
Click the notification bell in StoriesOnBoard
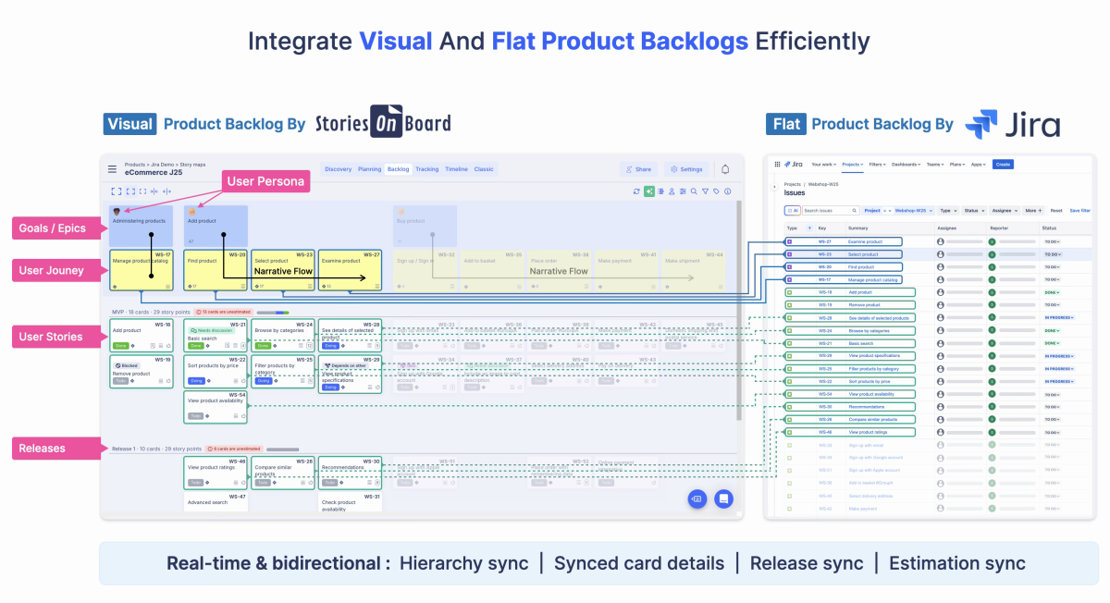coord(725,169)
